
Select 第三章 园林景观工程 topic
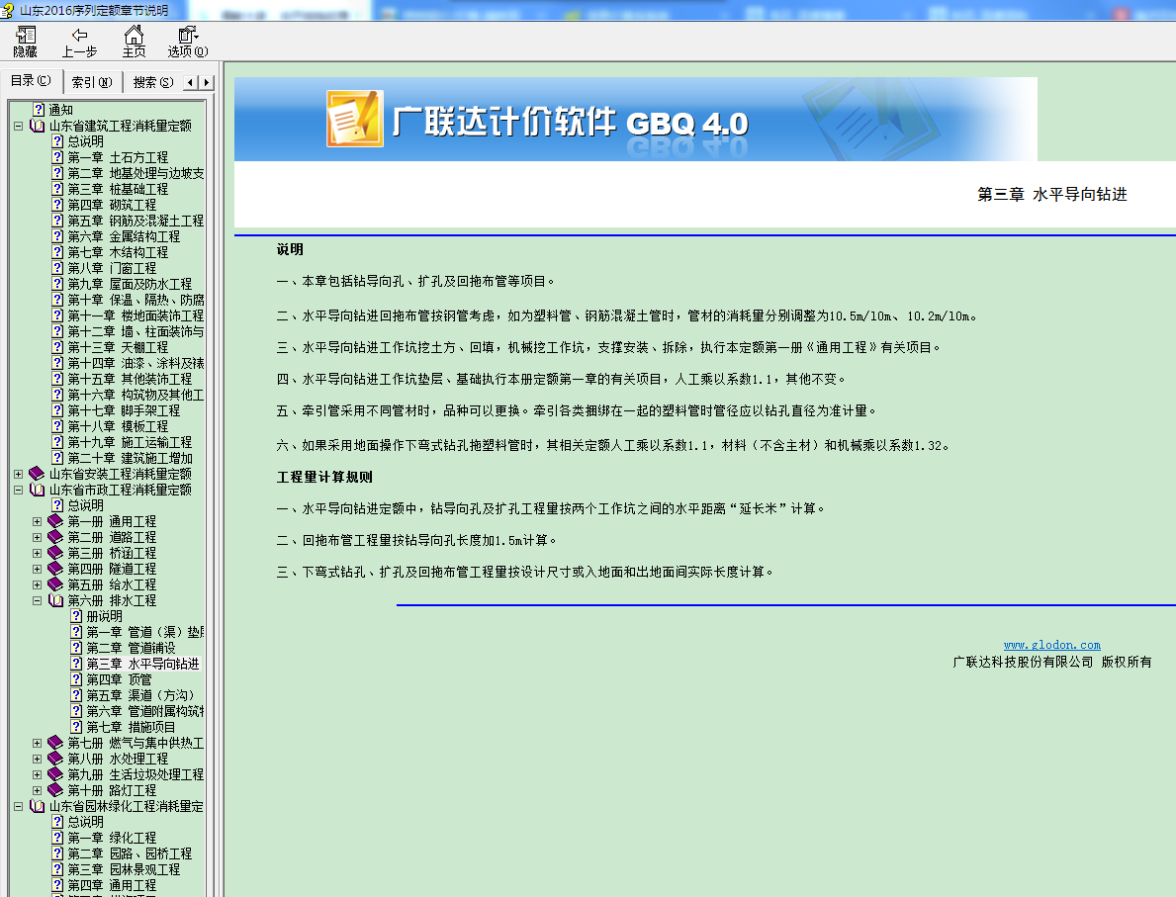[124, 869]
